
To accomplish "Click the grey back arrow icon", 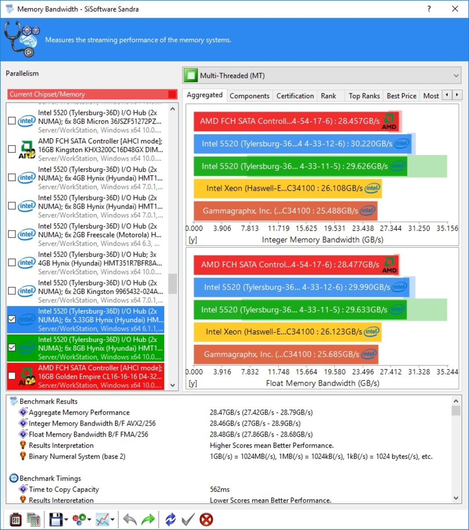I will point(130,520).
